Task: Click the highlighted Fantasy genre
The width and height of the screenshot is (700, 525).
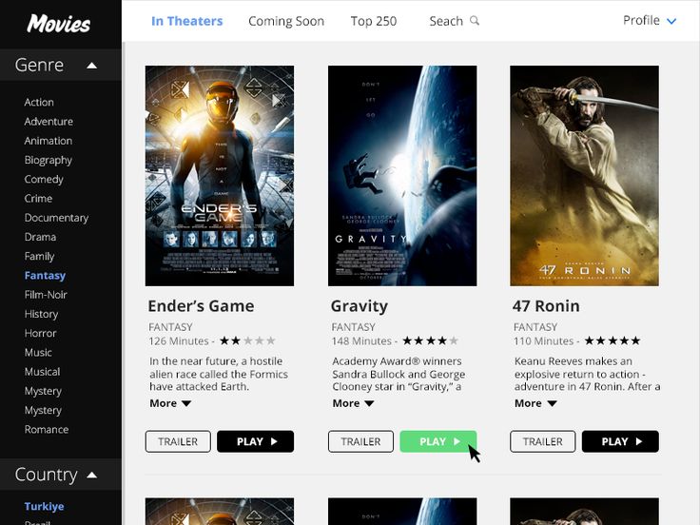Action: click(x=45, y=276)
